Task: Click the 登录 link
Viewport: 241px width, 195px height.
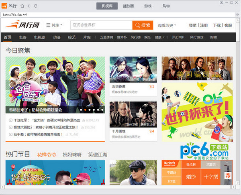Action: pyautogui.click(x=192, y=25)
